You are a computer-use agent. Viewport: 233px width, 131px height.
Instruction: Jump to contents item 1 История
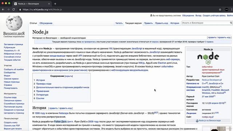tap(40, 80)
